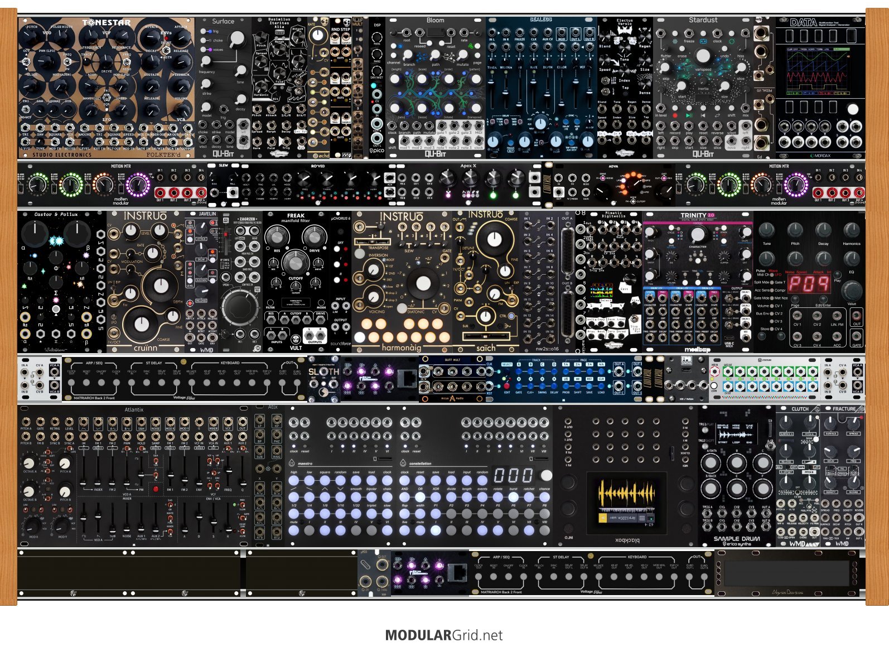
Task: Click the Pico logo on DSP module
Action: 377,151
